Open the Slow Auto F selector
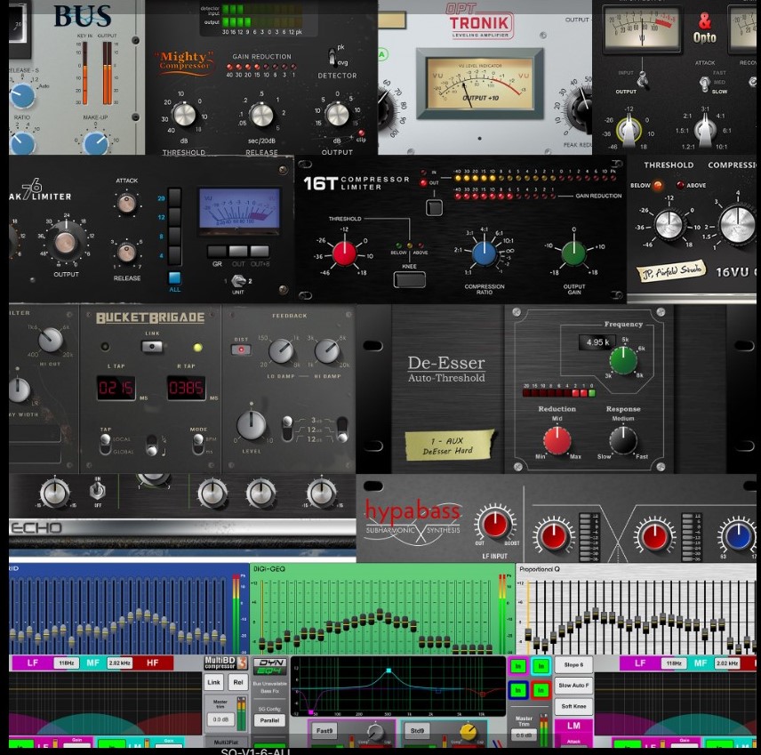The width and height of the screenshot is (761, 755). coord(573,686)
